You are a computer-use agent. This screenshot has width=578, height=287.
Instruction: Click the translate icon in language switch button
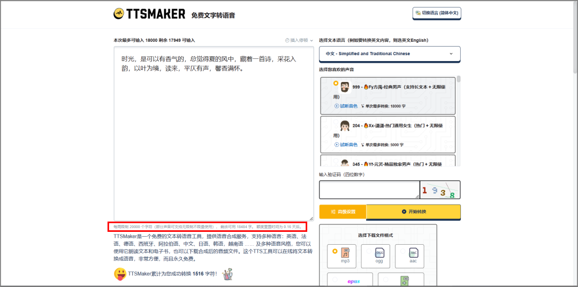418,13
